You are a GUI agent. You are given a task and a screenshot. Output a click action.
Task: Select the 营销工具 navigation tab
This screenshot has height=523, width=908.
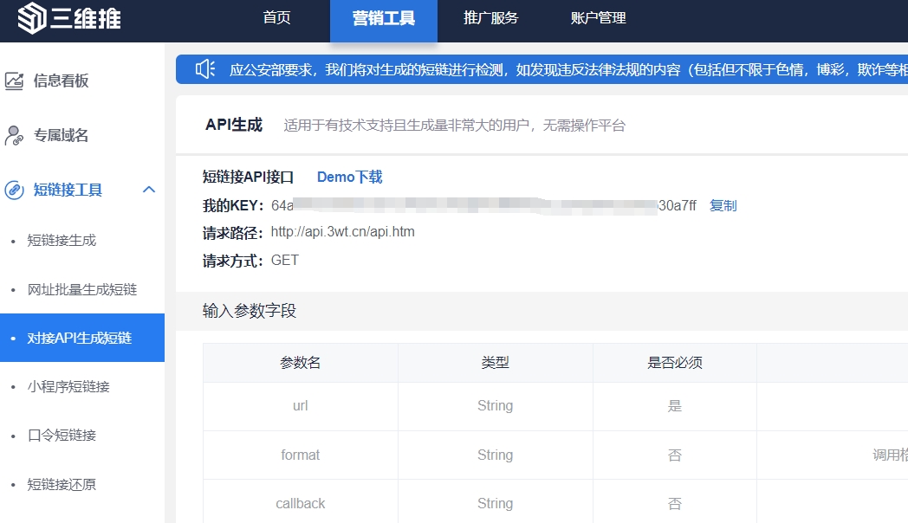pyautogui.click(x=383, y=18)
